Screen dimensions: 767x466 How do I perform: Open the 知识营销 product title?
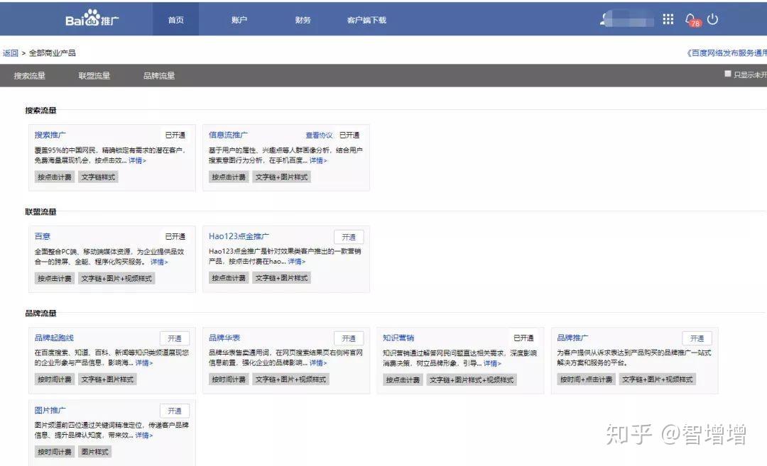coord(398,338)
